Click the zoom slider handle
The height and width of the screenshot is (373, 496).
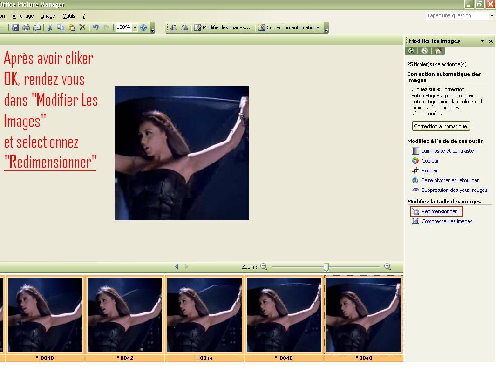(326, 267)
